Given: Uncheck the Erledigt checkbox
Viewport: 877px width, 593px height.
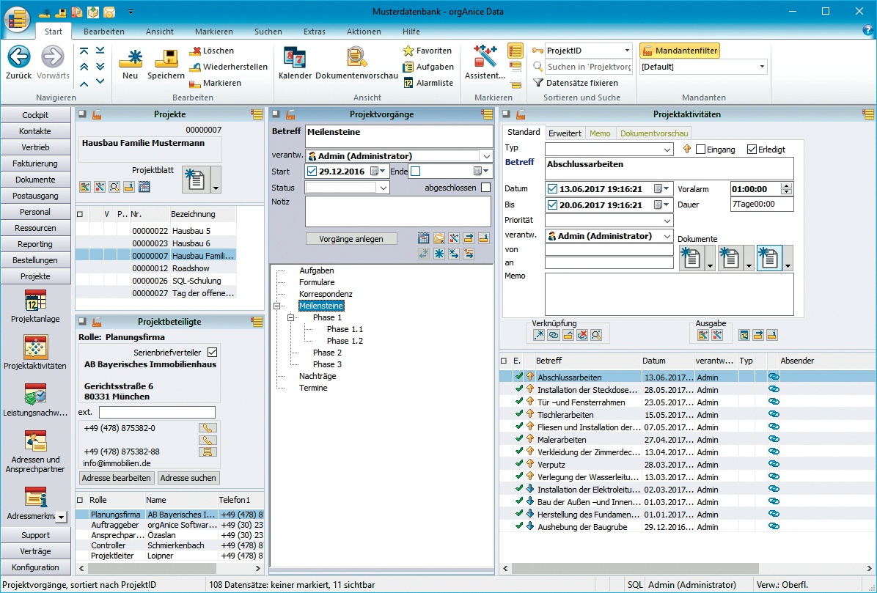Looking at the screenshot, I should pos(752,150).
